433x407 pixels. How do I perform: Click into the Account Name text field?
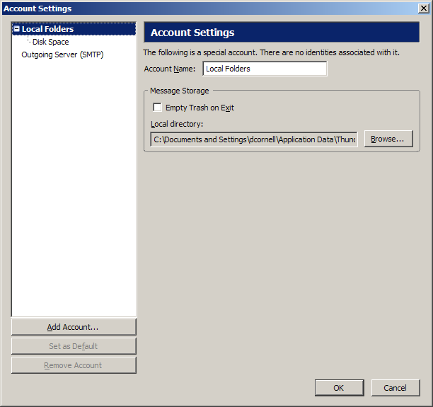264,69
